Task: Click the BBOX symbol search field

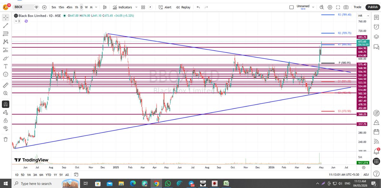Action: click(x=23, y=7)
